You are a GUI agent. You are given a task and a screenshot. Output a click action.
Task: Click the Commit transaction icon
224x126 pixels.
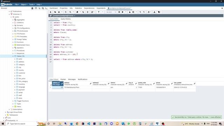click(x=140, y=12)
